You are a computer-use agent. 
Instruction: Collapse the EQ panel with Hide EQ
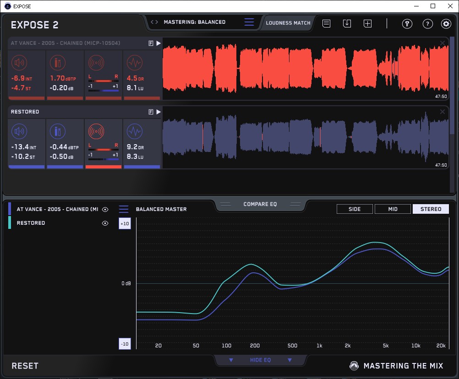click(x=260, y=360)
